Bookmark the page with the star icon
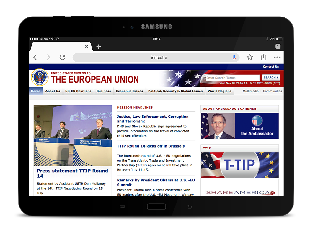 pyautogui.click(x=250, y=57)
